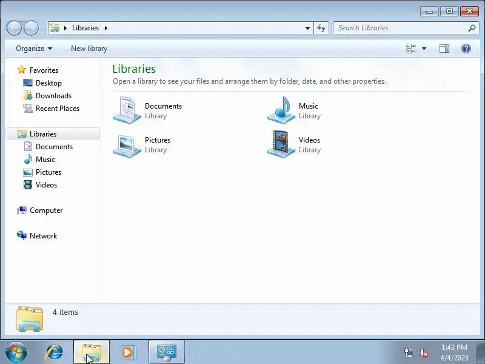Click the Desktop icon in navigation pane
This screenshot has width=485, height=364.
click(x=28, y=83)
